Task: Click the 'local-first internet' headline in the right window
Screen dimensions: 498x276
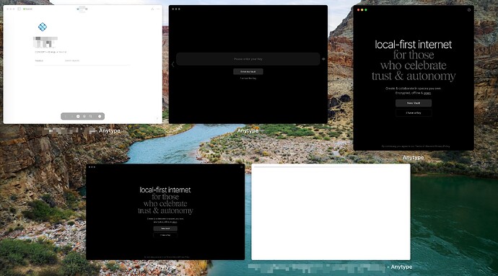Action: coord(414,45)
